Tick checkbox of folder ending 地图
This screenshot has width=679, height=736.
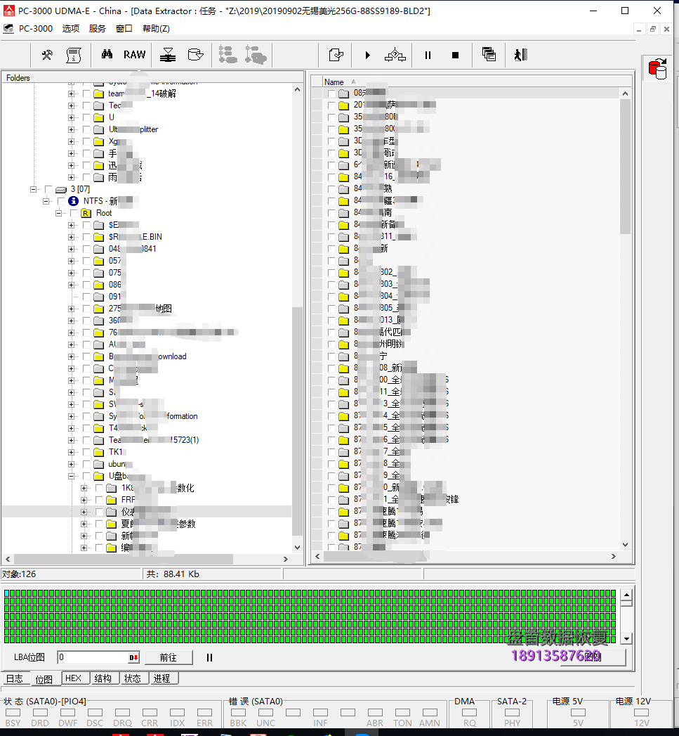(86, 309)
